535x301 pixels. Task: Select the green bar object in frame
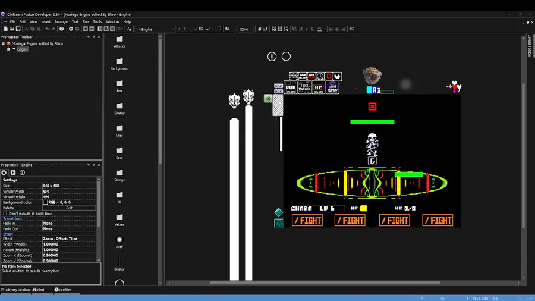coord(372,122)
